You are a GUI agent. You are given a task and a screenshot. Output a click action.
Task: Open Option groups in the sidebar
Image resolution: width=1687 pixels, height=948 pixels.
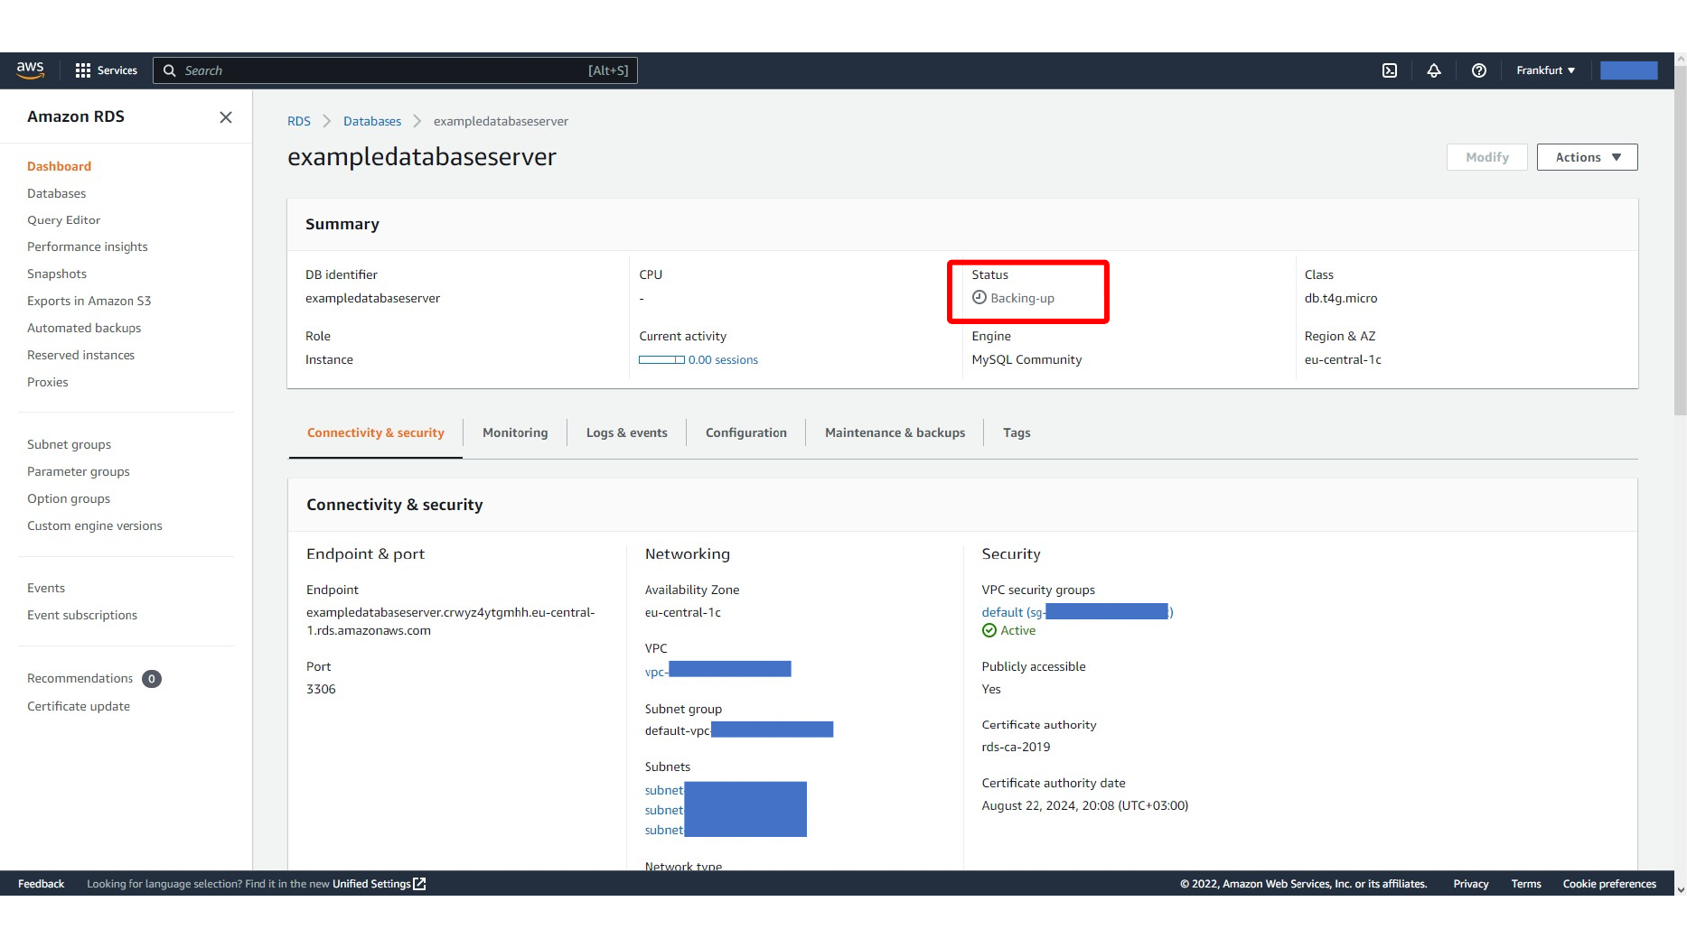coord(69,499)
